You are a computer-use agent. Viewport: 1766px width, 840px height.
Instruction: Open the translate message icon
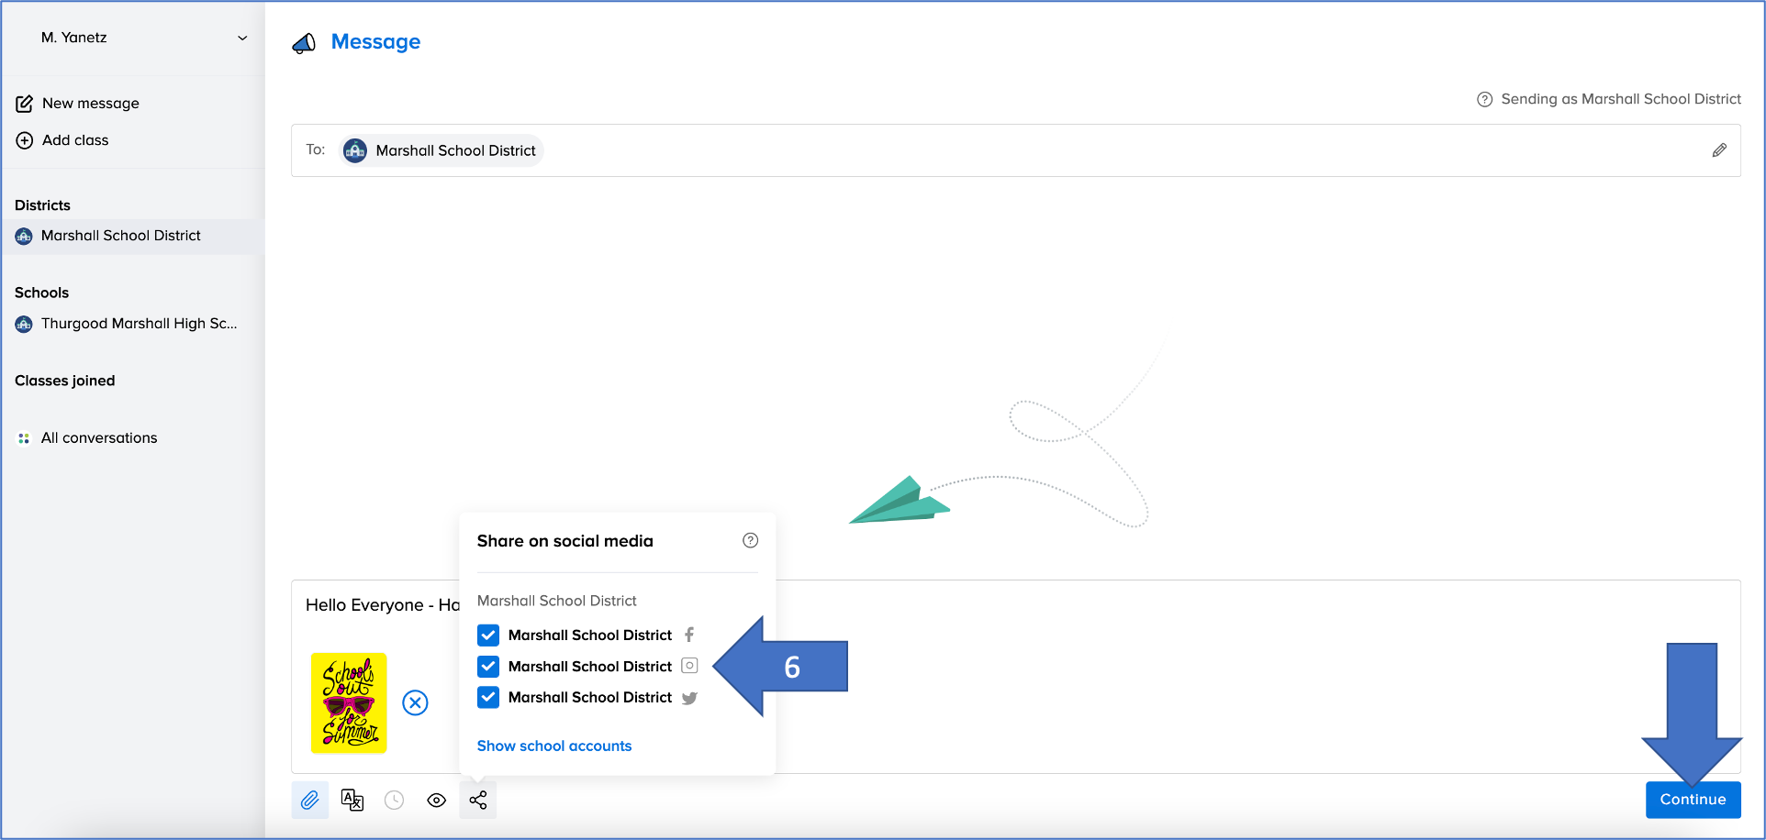pyautogui.click(x=352, y=800)
